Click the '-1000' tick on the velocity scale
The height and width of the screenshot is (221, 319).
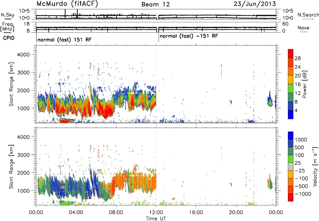(303, 194)
